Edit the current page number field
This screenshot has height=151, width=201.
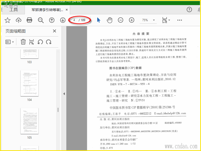74,20
